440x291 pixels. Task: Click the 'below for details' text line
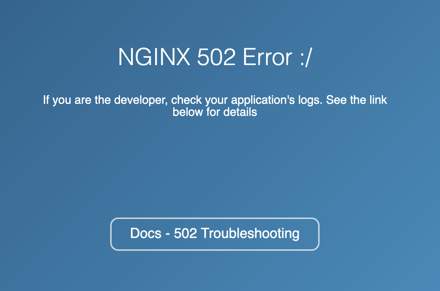215,112
